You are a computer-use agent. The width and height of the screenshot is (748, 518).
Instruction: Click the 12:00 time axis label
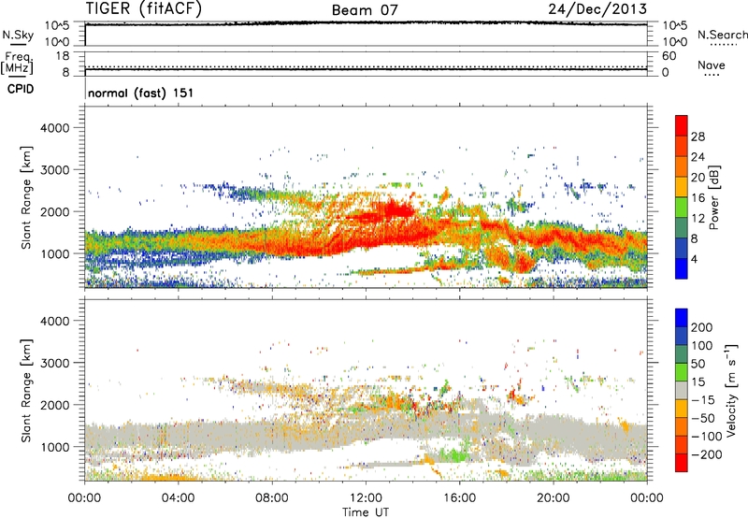pos(366,498)
